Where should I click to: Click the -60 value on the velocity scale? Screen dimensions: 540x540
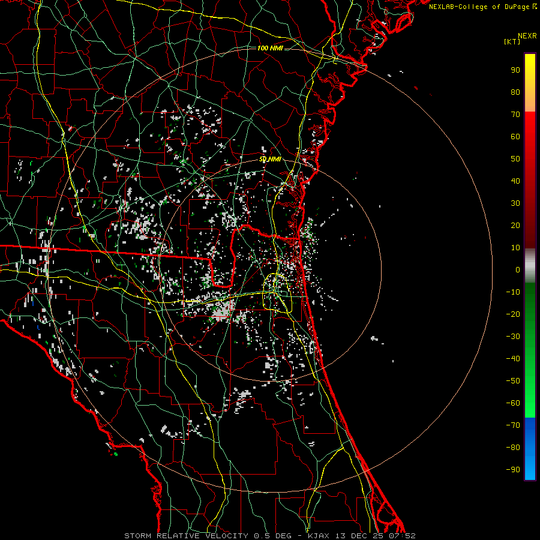(x=513, y=403)
